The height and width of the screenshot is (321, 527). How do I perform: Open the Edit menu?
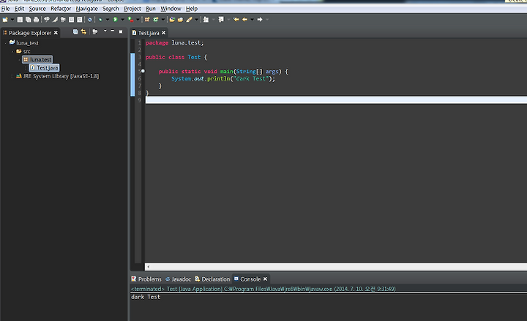click(19, 8)
